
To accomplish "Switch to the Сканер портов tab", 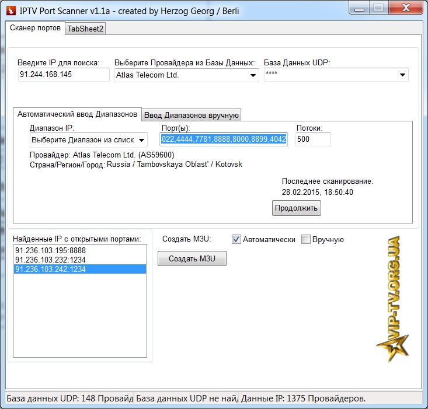I will click(35, 28).
